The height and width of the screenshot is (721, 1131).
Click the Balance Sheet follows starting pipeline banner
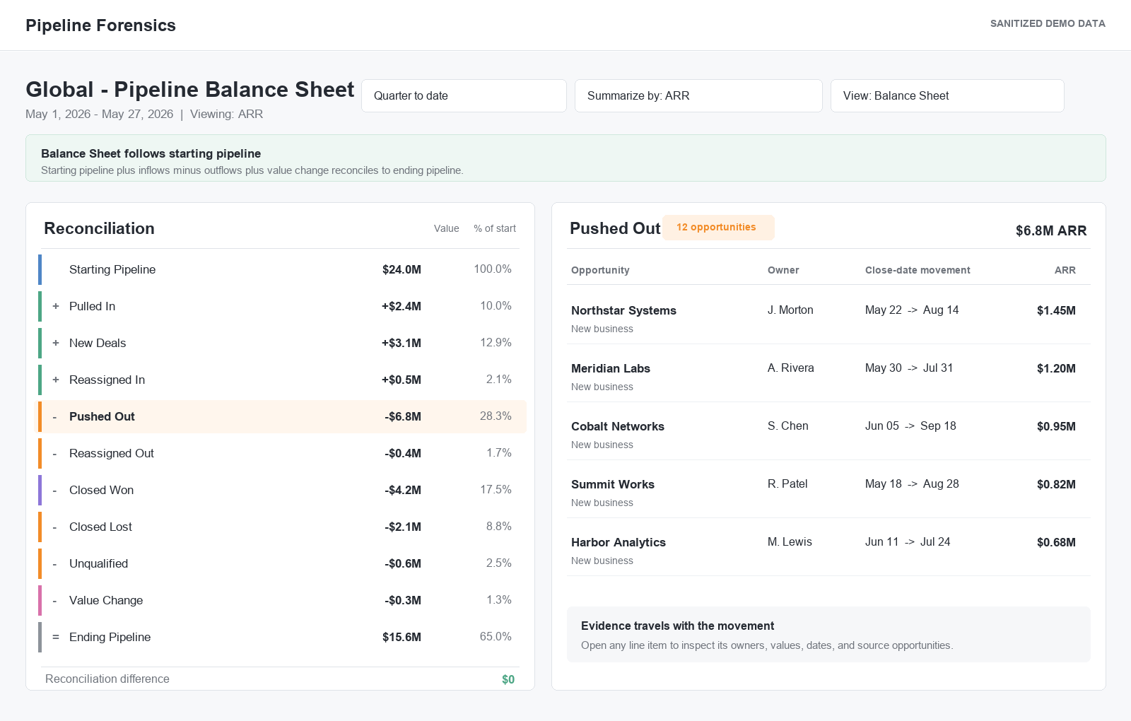coord(565,158)
